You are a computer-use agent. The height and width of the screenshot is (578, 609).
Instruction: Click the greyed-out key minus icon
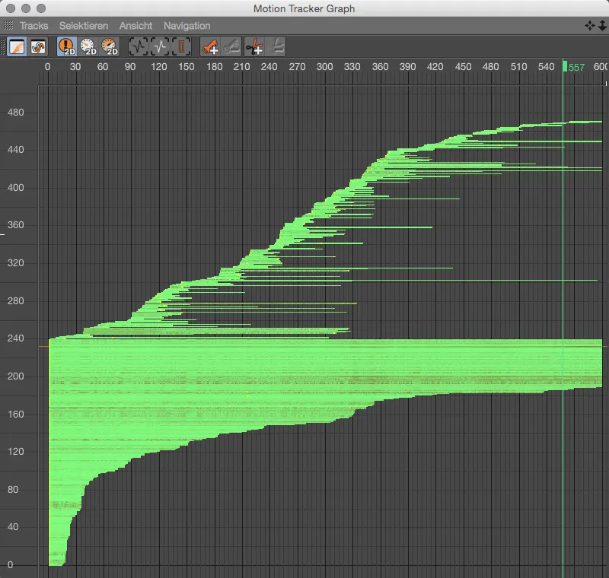(232, 47)
